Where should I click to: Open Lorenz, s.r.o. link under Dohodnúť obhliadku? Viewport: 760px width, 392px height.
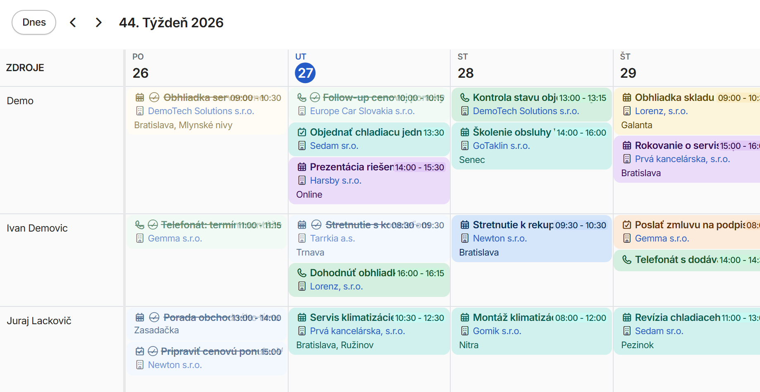(336, 287)
